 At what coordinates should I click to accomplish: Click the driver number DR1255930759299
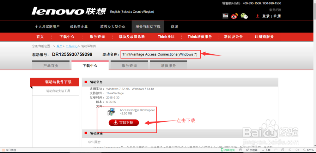point(72,54)
